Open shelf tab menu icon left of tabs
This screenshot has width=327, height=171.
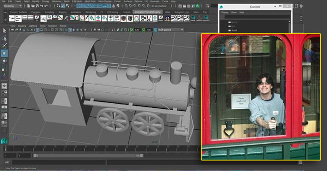[5, 13]
